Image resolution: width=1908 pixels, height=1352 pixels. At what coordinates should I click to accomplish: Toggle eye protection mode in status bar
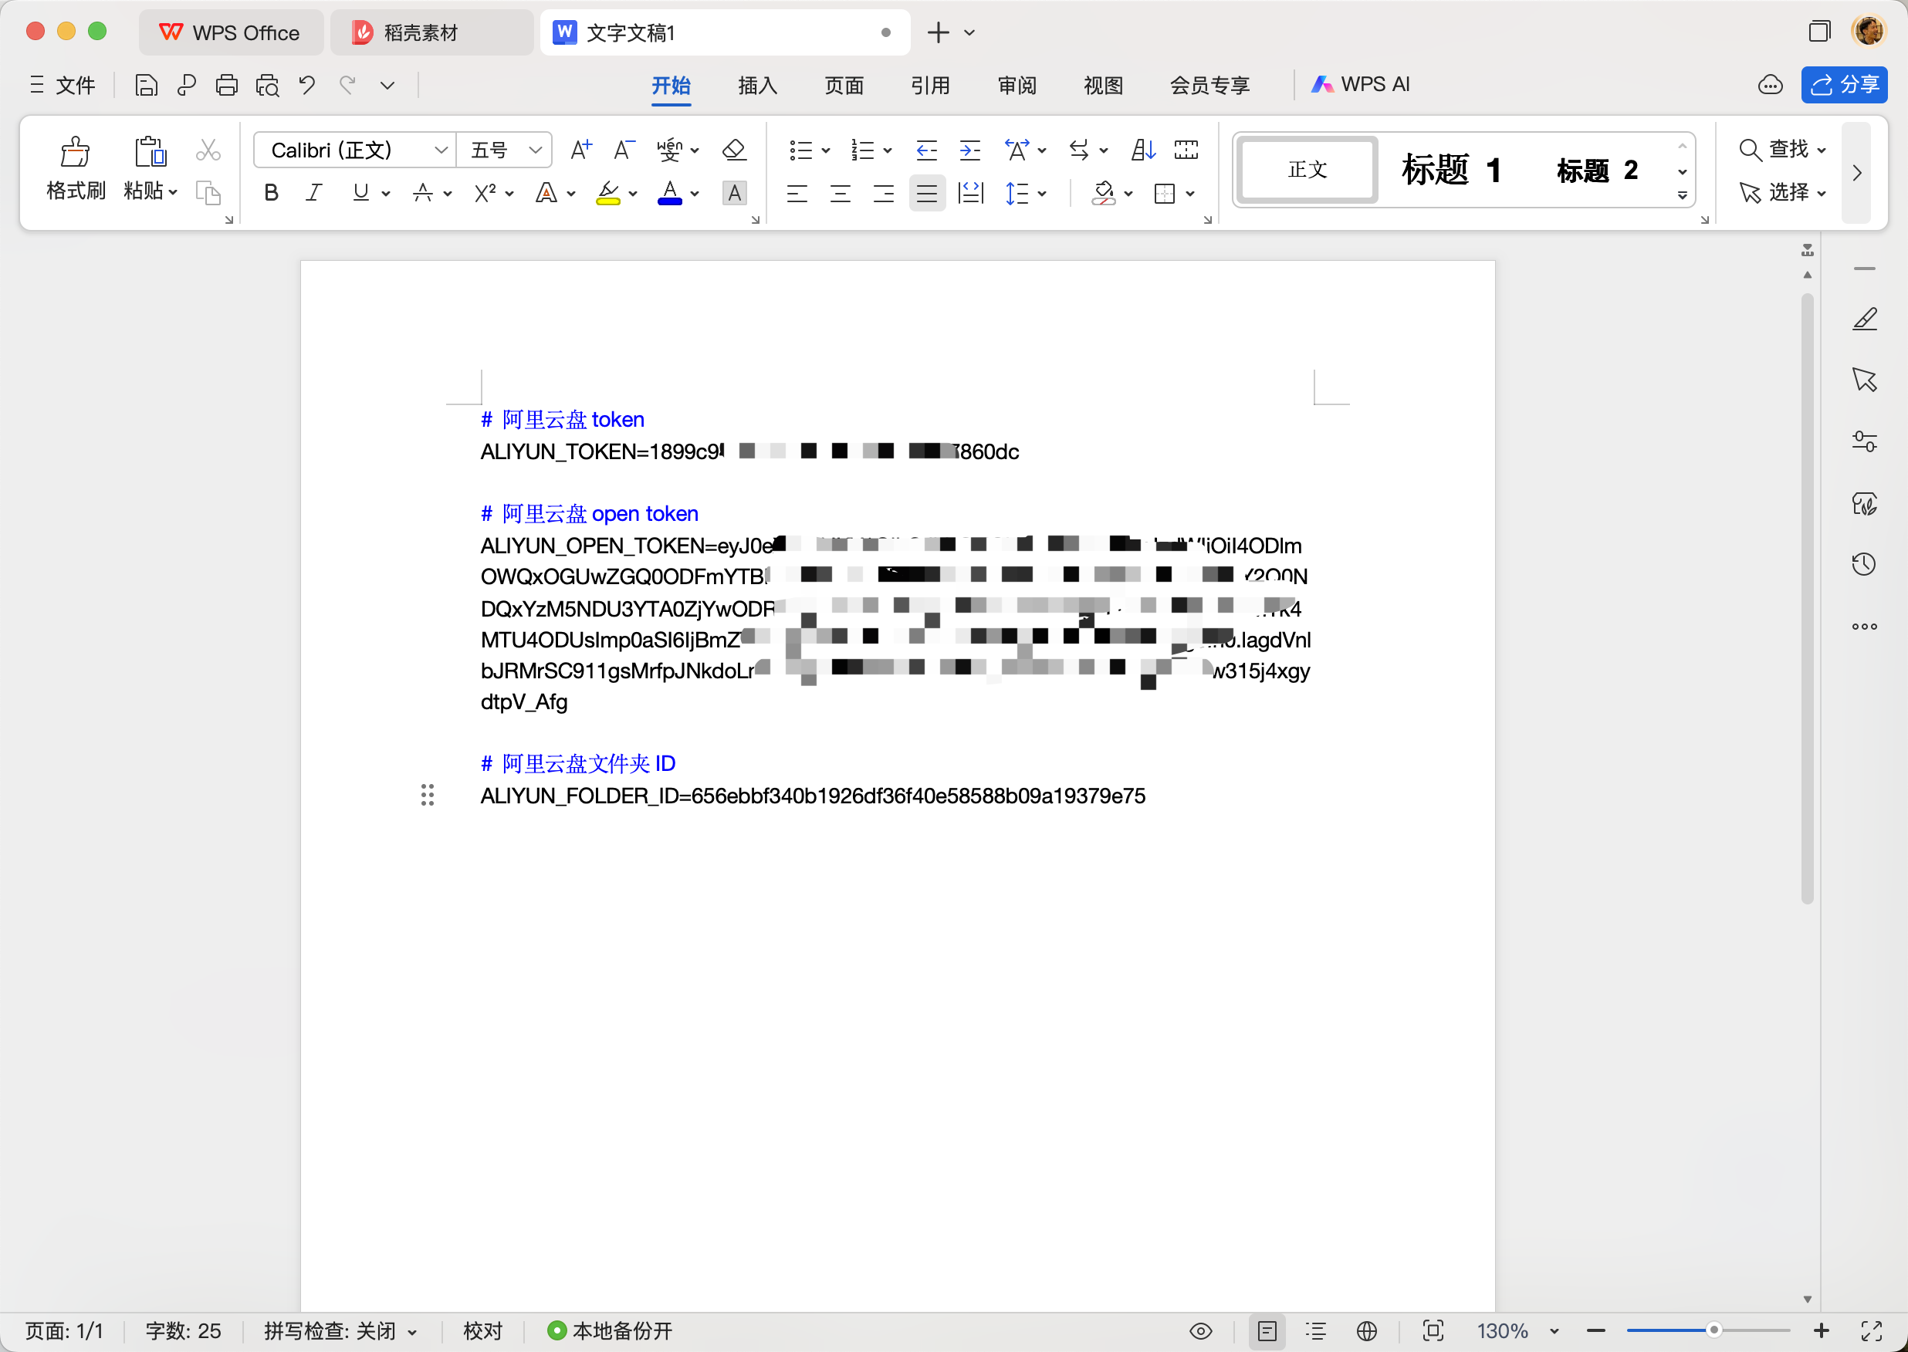[x=1201, y=1331]
